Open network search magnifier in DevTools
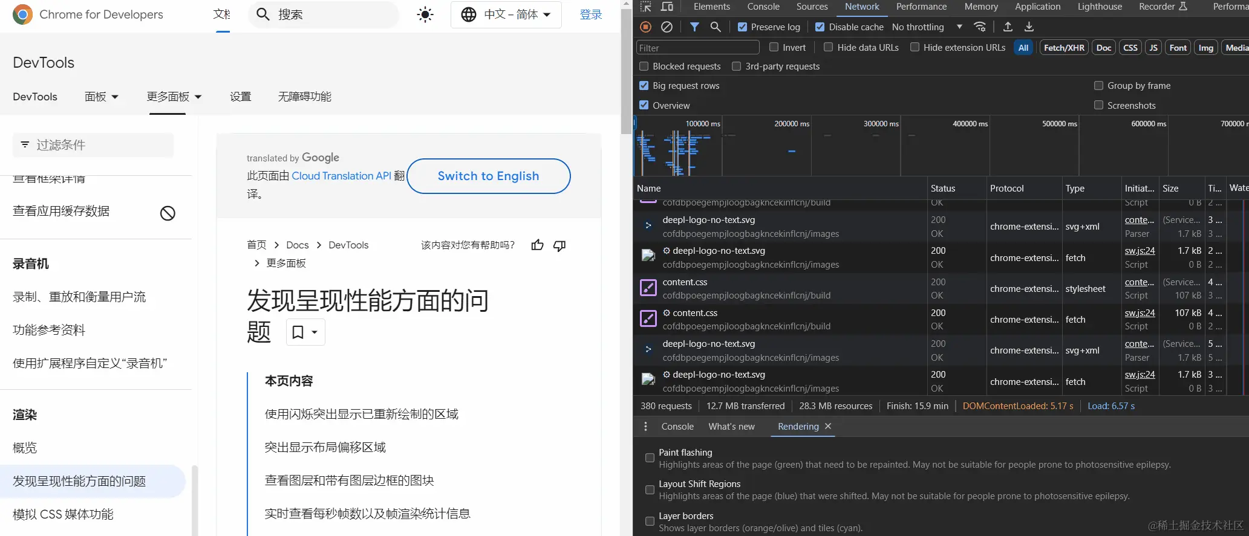This screenshot has height=536, width=1249. click(716, 27)
